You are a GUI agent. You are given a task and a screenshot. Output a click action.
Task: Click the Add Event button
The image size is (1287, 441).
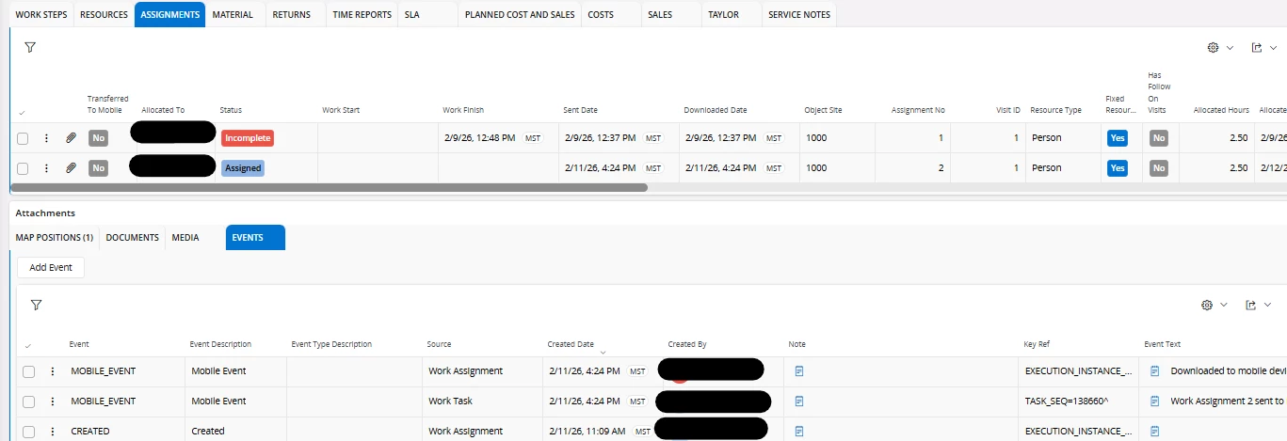pos(51,267)
